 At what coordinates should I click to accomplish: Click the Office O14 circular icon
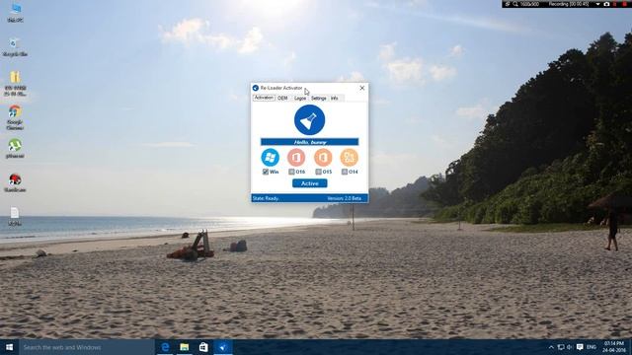click(x=349, y=158)
